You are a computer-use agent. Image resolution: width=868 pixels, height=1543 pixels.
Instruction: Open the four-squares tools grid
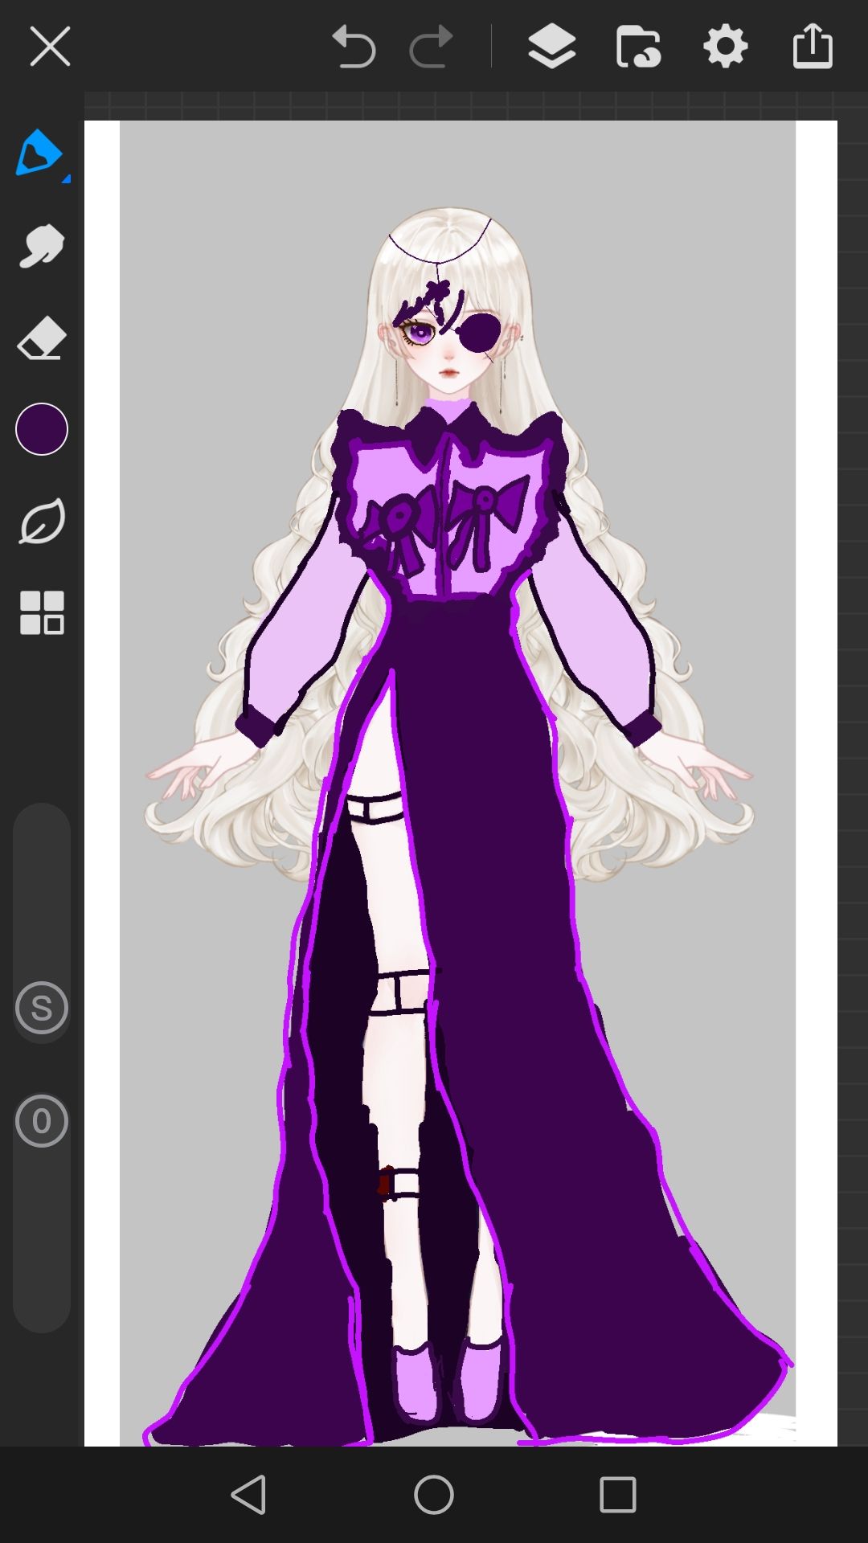[x=41, y=613]
